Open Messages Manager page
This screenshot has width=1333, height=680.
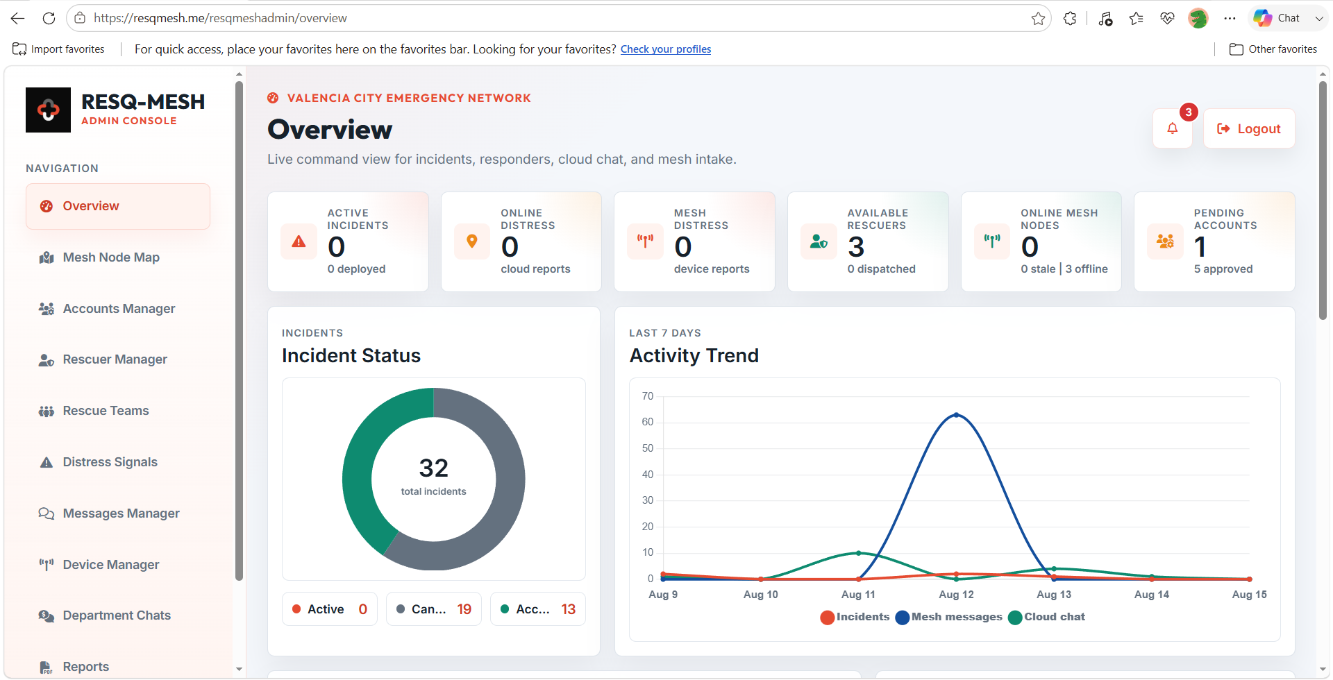(x=118, y=513)
